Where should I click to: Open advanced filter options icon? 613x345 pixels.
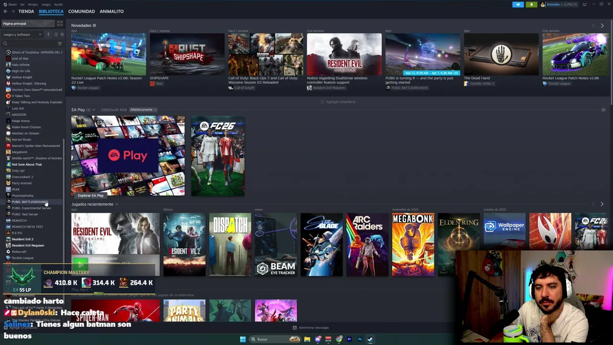(60, 44)
